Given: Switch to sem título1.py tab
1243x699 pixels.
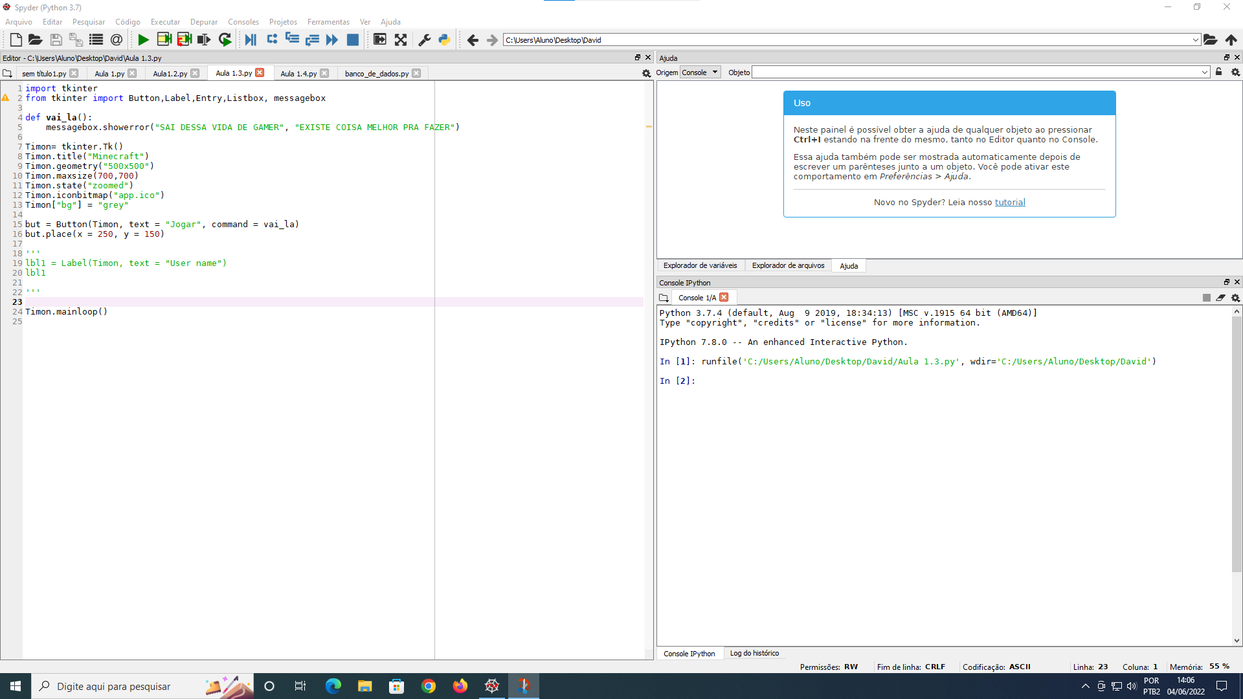Looking at the screenshot, I should (44, 74).
